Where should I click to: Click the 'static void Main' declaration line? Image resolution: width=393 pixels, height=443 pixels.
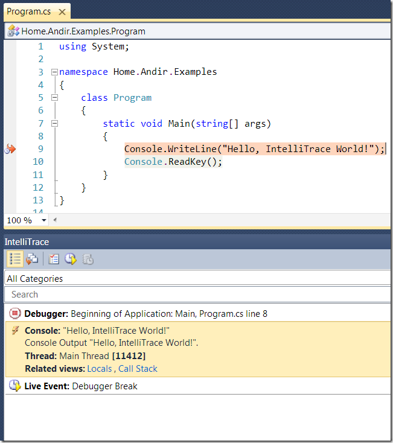(x=187, y=124)
